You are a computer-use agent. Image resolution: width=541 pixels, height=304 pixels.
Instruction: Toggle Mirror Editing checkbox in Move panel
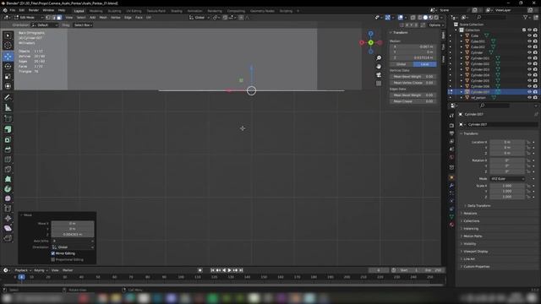tap(53, 253)
